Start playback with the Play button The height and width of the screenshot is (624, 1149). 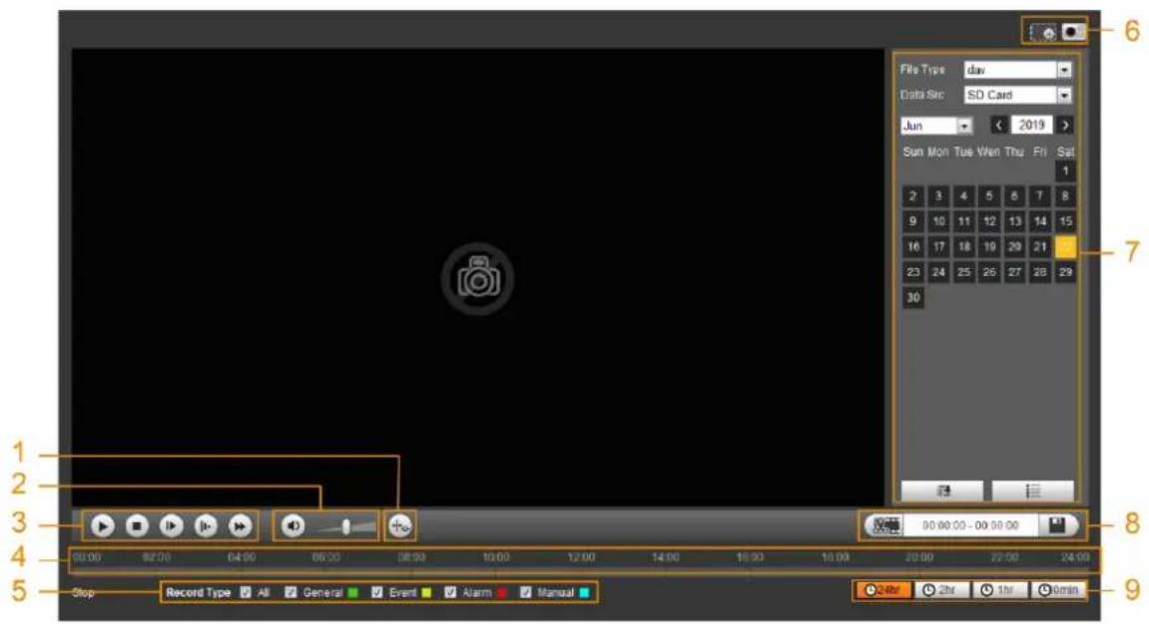click(103, 525)
